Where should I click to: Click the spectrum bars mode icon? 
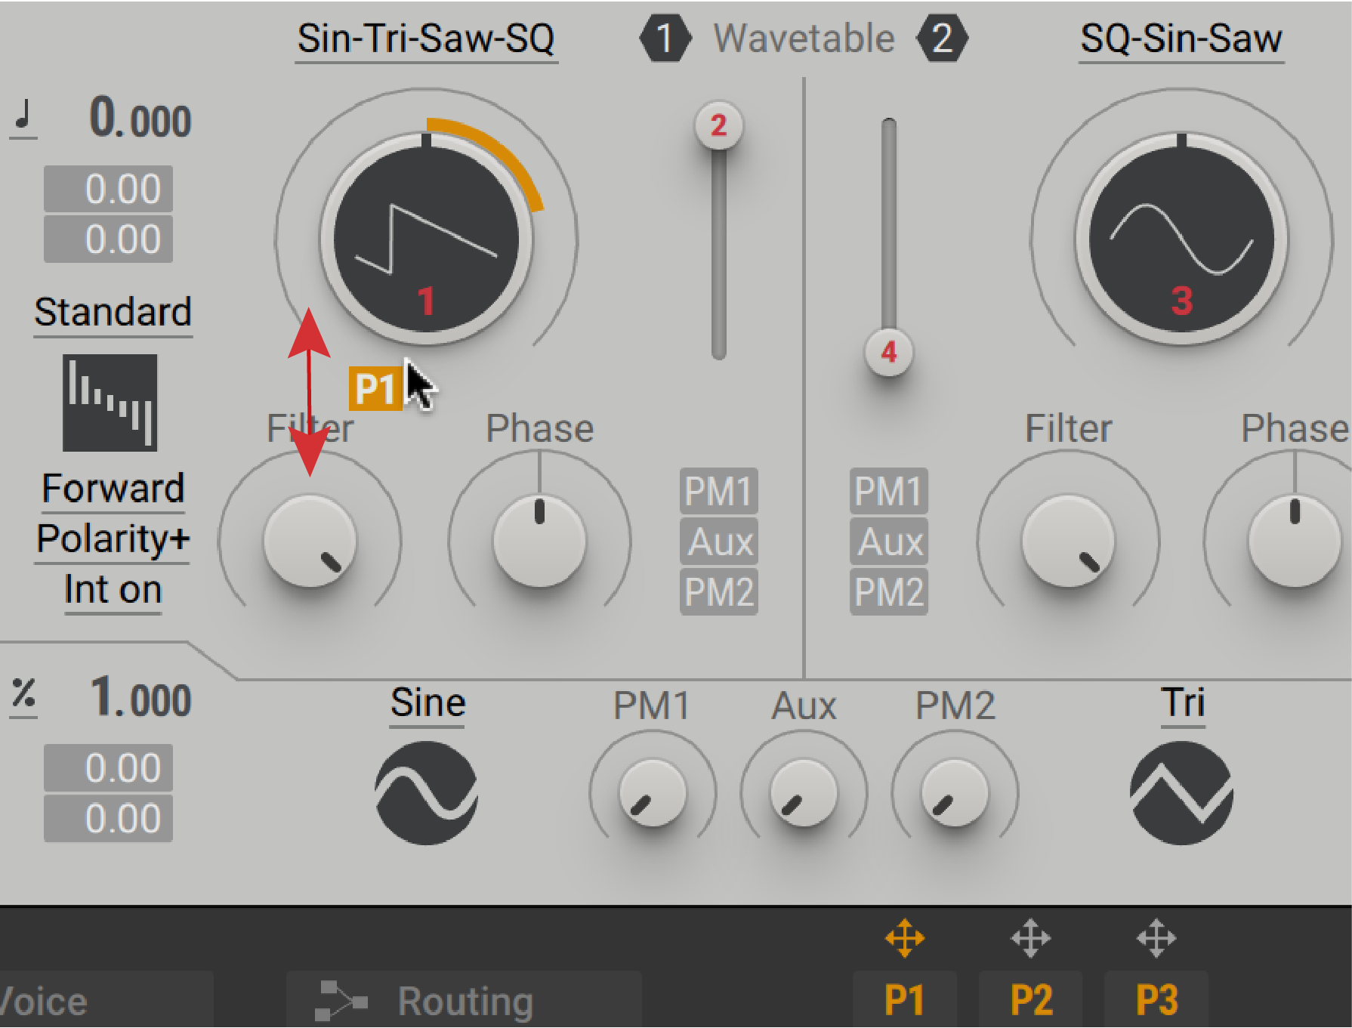pyautogui.click(x=110, y=403)
